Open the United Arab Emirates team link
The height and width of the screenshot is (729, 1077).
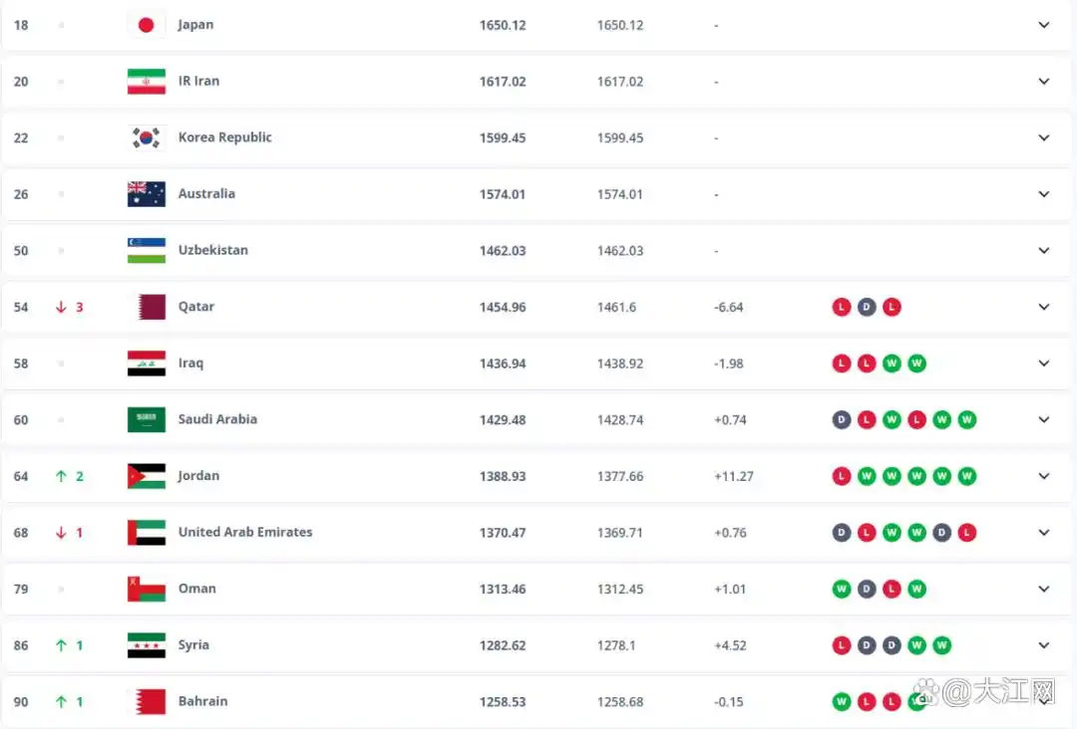[245, 532]
